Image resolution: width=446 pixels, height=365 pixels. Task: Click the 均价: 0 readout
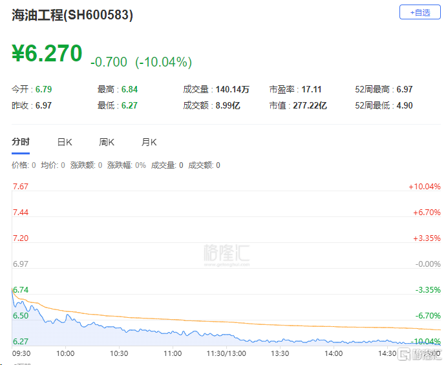[x=53, y=165]
